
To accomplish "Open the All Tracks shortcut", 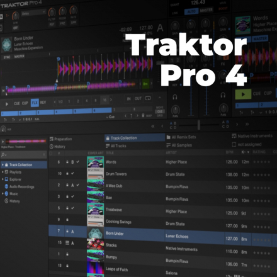I will click(116, 146).
